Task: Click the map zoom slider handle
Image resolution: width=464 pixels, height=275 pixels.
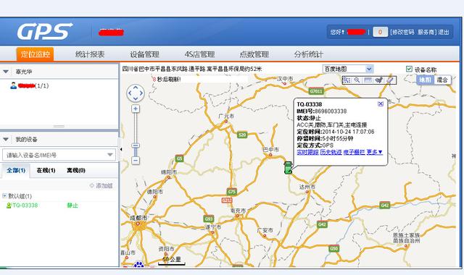Action: point(136,145)
